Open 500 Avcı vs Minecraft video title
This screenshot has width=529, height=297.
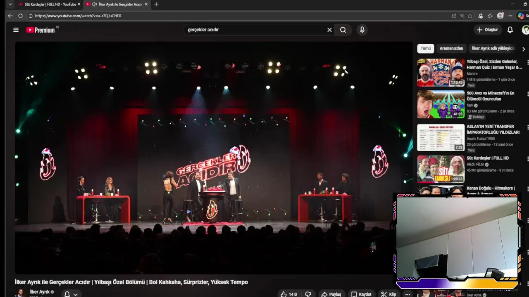(x=491, y=96)
